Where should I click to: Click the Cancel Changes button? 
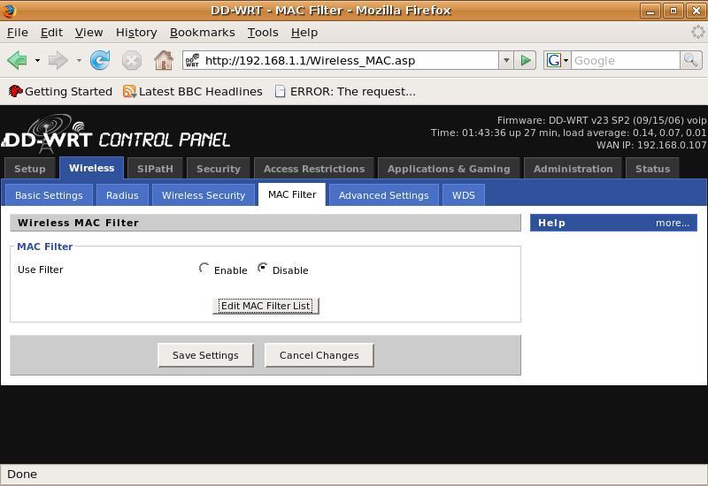click(x=319, y=355)
